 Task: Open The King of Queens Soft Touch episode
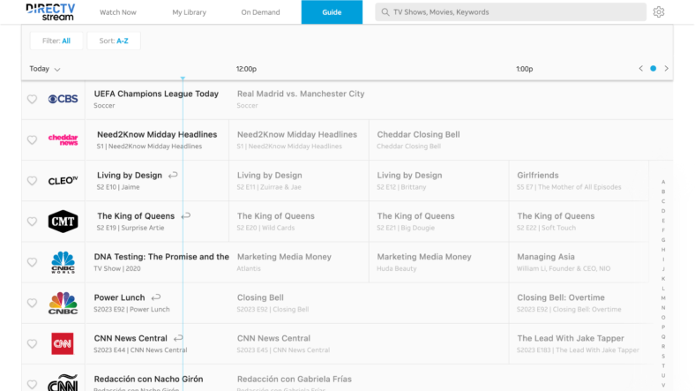pos(579,222)
